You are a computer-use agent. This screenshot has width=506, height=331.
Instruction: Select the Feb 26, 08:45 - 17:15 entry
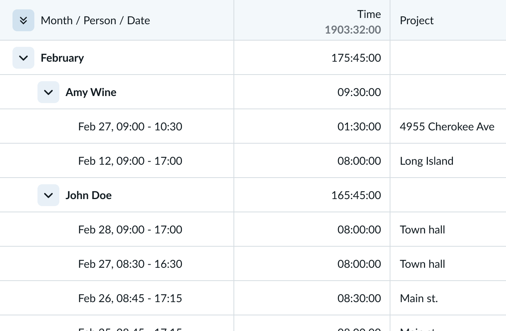[x=130, y=298]
